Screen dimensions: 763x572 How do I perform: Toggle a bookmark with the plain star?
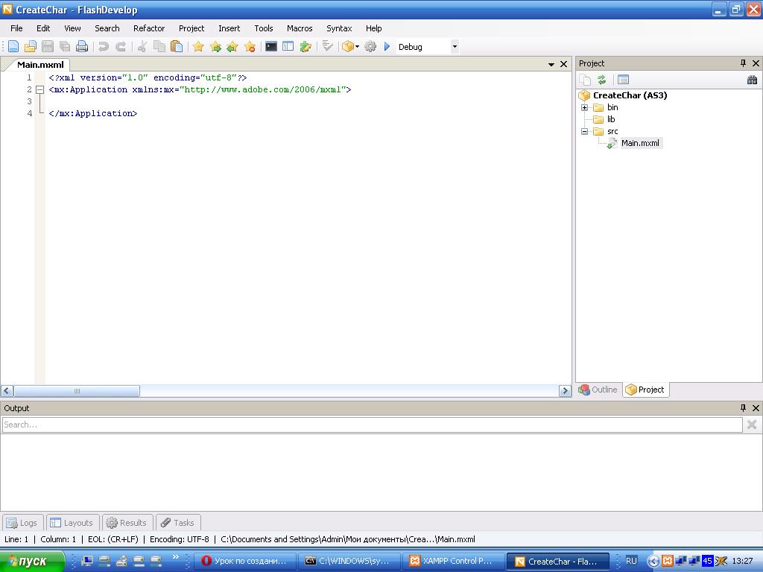[x=198, y=47]
